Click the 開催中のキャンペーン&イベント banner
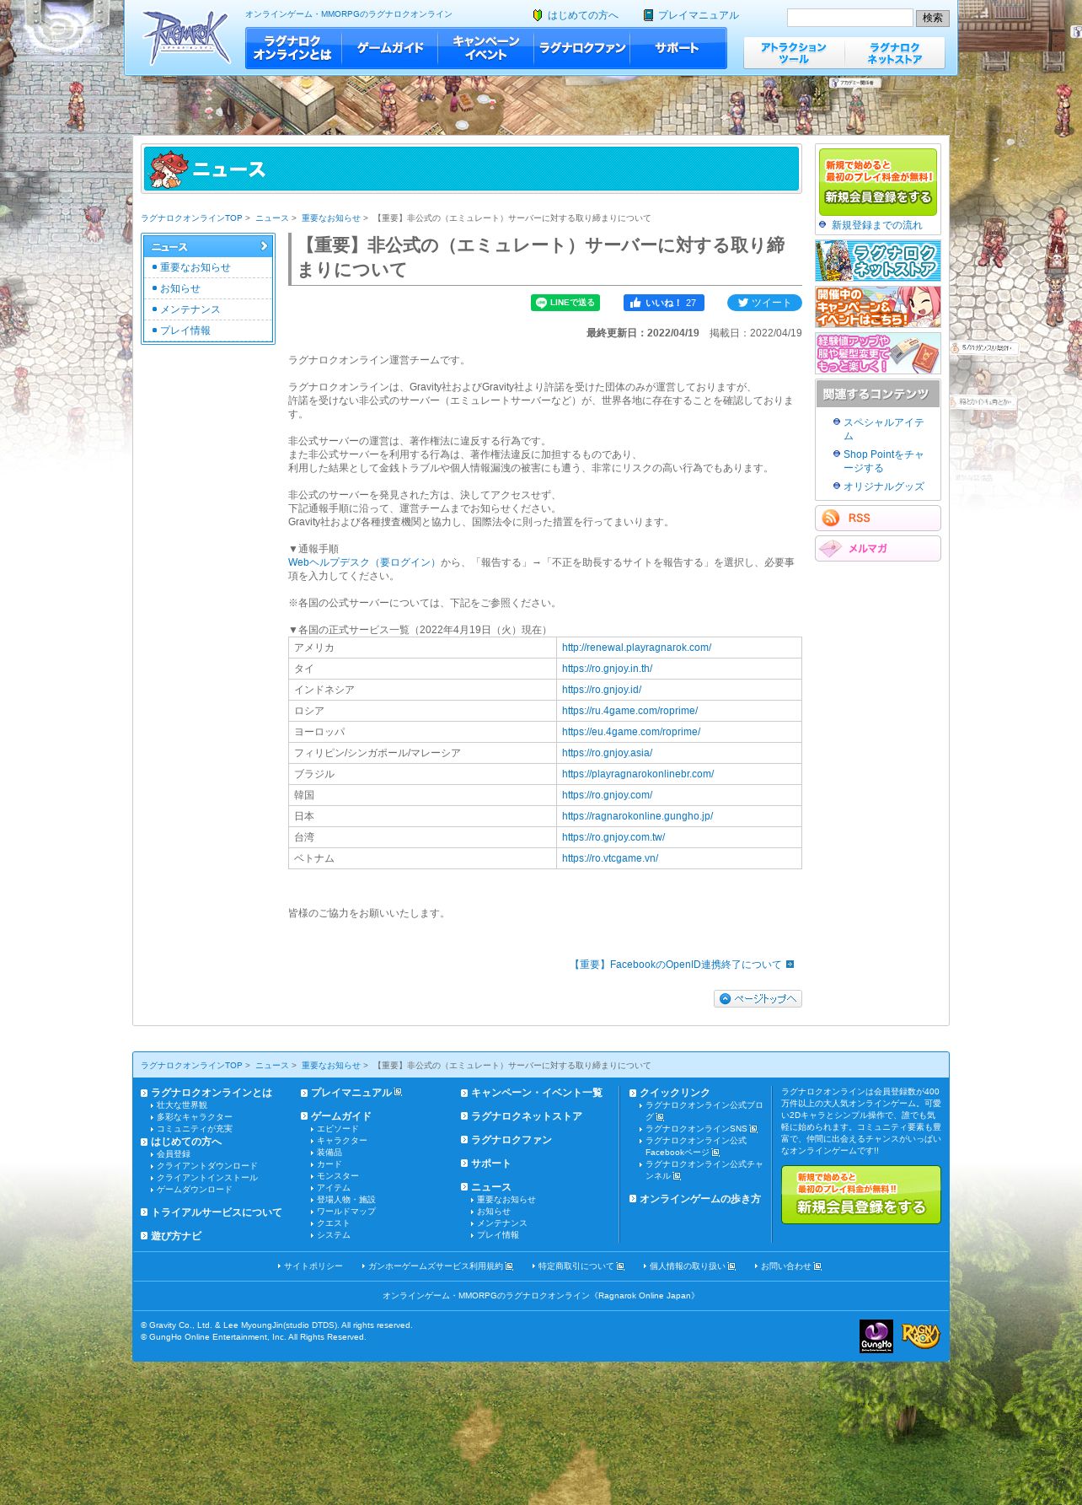 pos(878,307)
